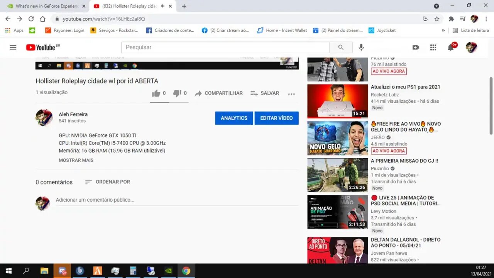Open the Payoneer: Login bookmark
494x278 pixels.
coord(64,30)
